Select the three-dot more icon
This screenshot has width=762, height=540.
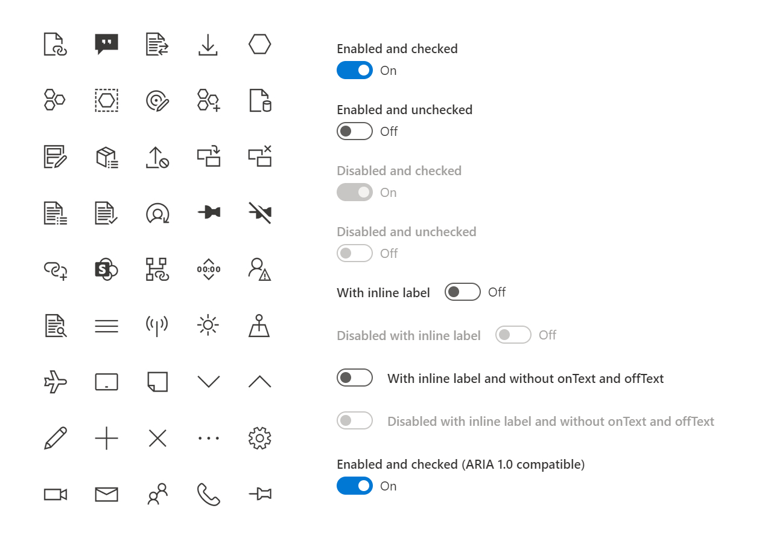[x=208, y=438]
